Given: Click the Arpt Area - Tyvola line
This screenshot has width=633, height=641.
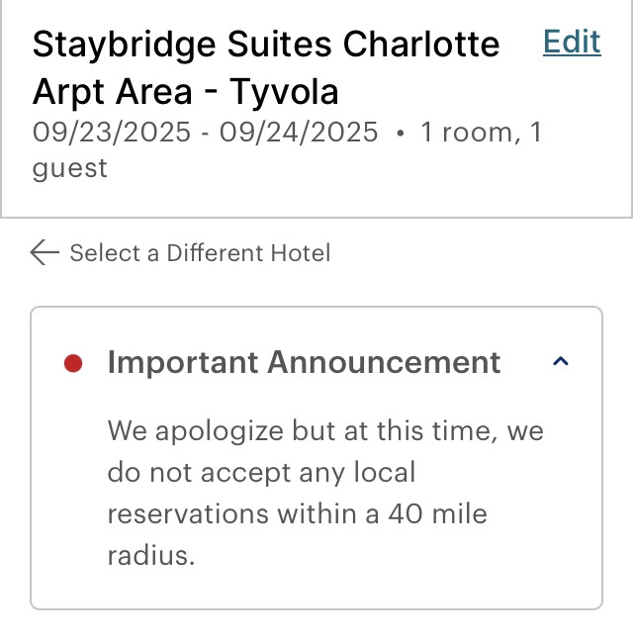Looking at the screenshot, I should [x=186, y=92].
